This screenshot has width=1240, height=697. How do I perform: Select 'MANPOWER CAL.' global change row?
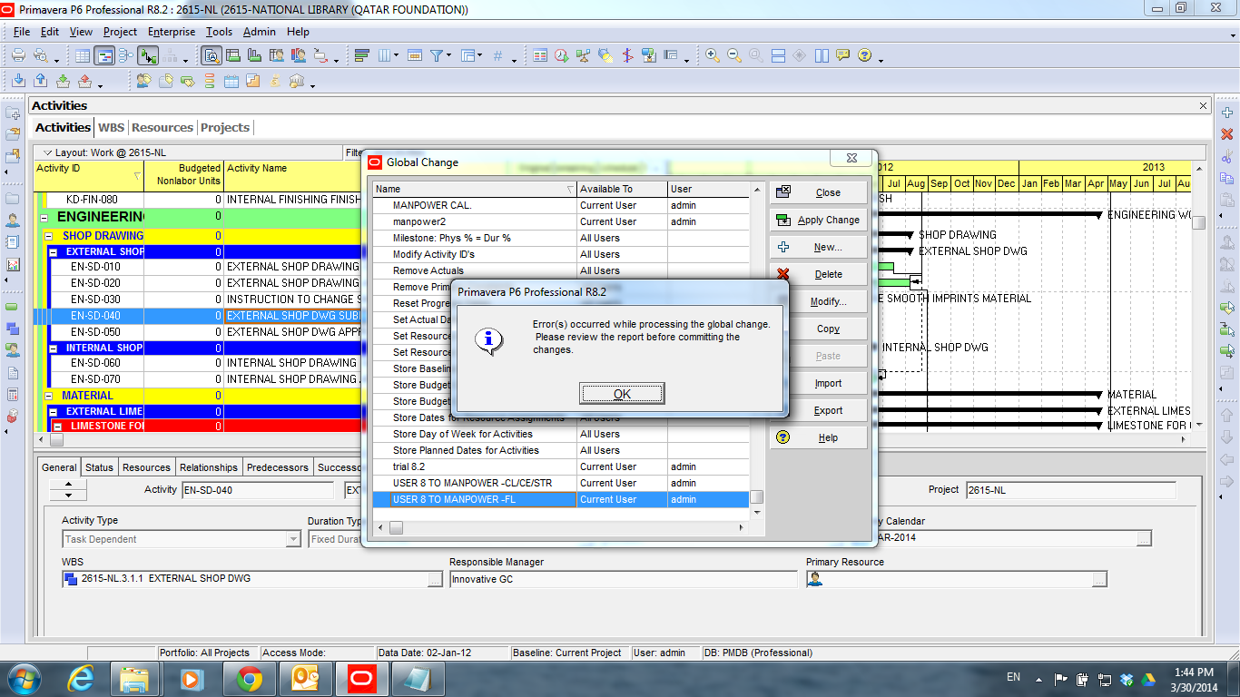point(561,205)
